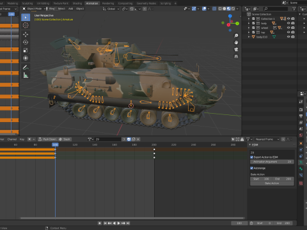Hide Collection 1 using its eye icon
The height and width of the screenshot is (230, 307).
click(x=288, y=19)
